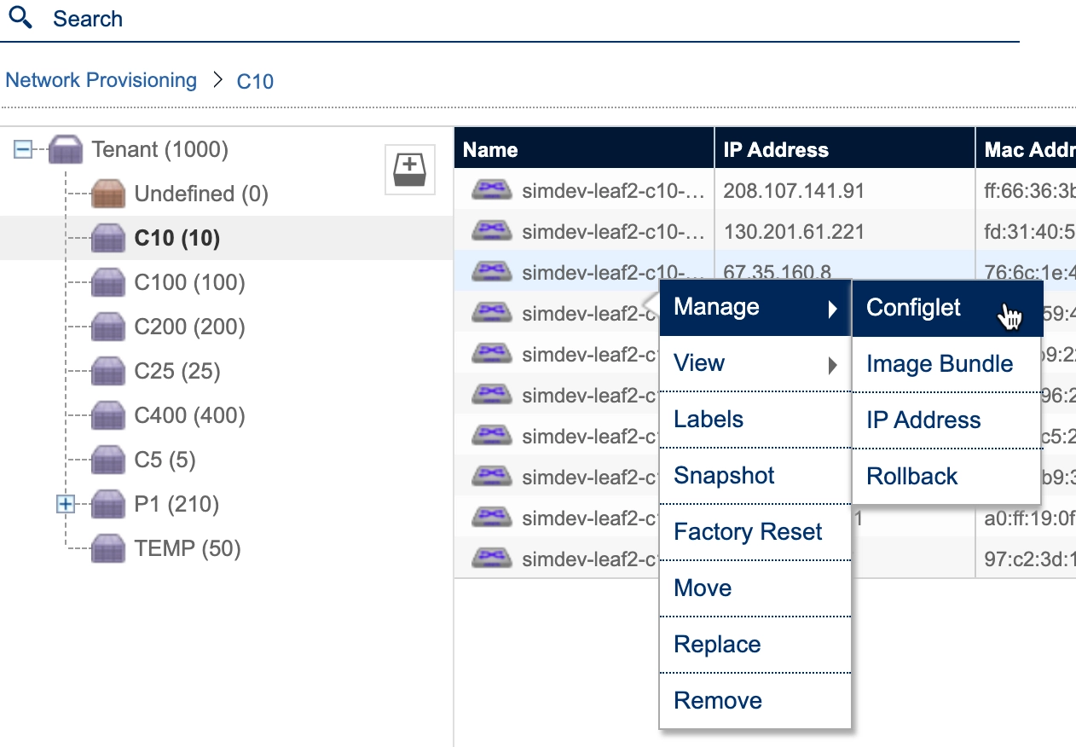
Task: Click the C10 breadcrumb link
Action: pos(255,81)
